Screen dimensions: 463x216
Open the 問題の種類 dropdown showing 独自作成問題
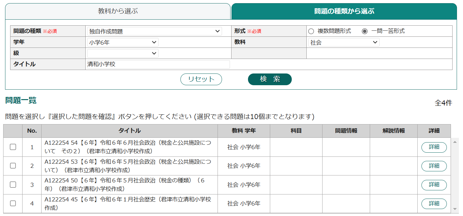coord(154,31)
